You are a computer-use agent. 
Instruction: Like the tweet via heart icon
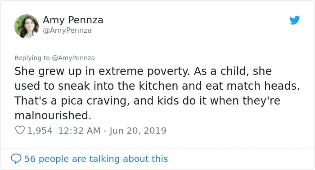[20, 130]
